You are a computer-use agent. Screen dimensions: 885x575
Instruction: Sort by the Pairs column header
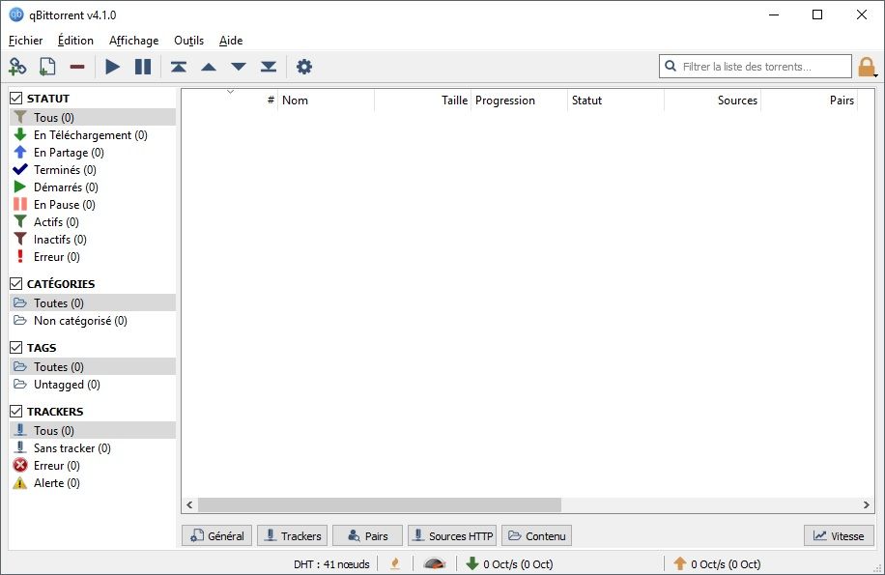(x=809, y=101)
